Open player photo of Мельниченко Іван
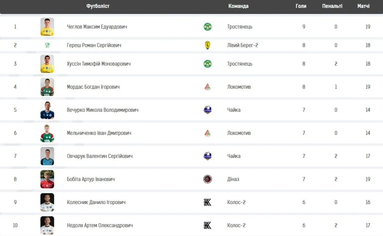 pos(47,133)
